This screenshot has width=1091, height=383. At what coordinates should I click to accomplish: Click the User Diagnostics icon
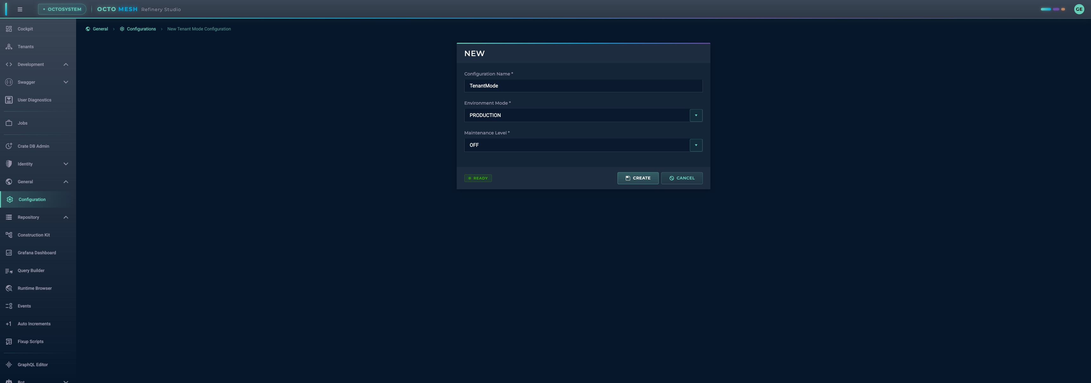click(x=9, y=100)
